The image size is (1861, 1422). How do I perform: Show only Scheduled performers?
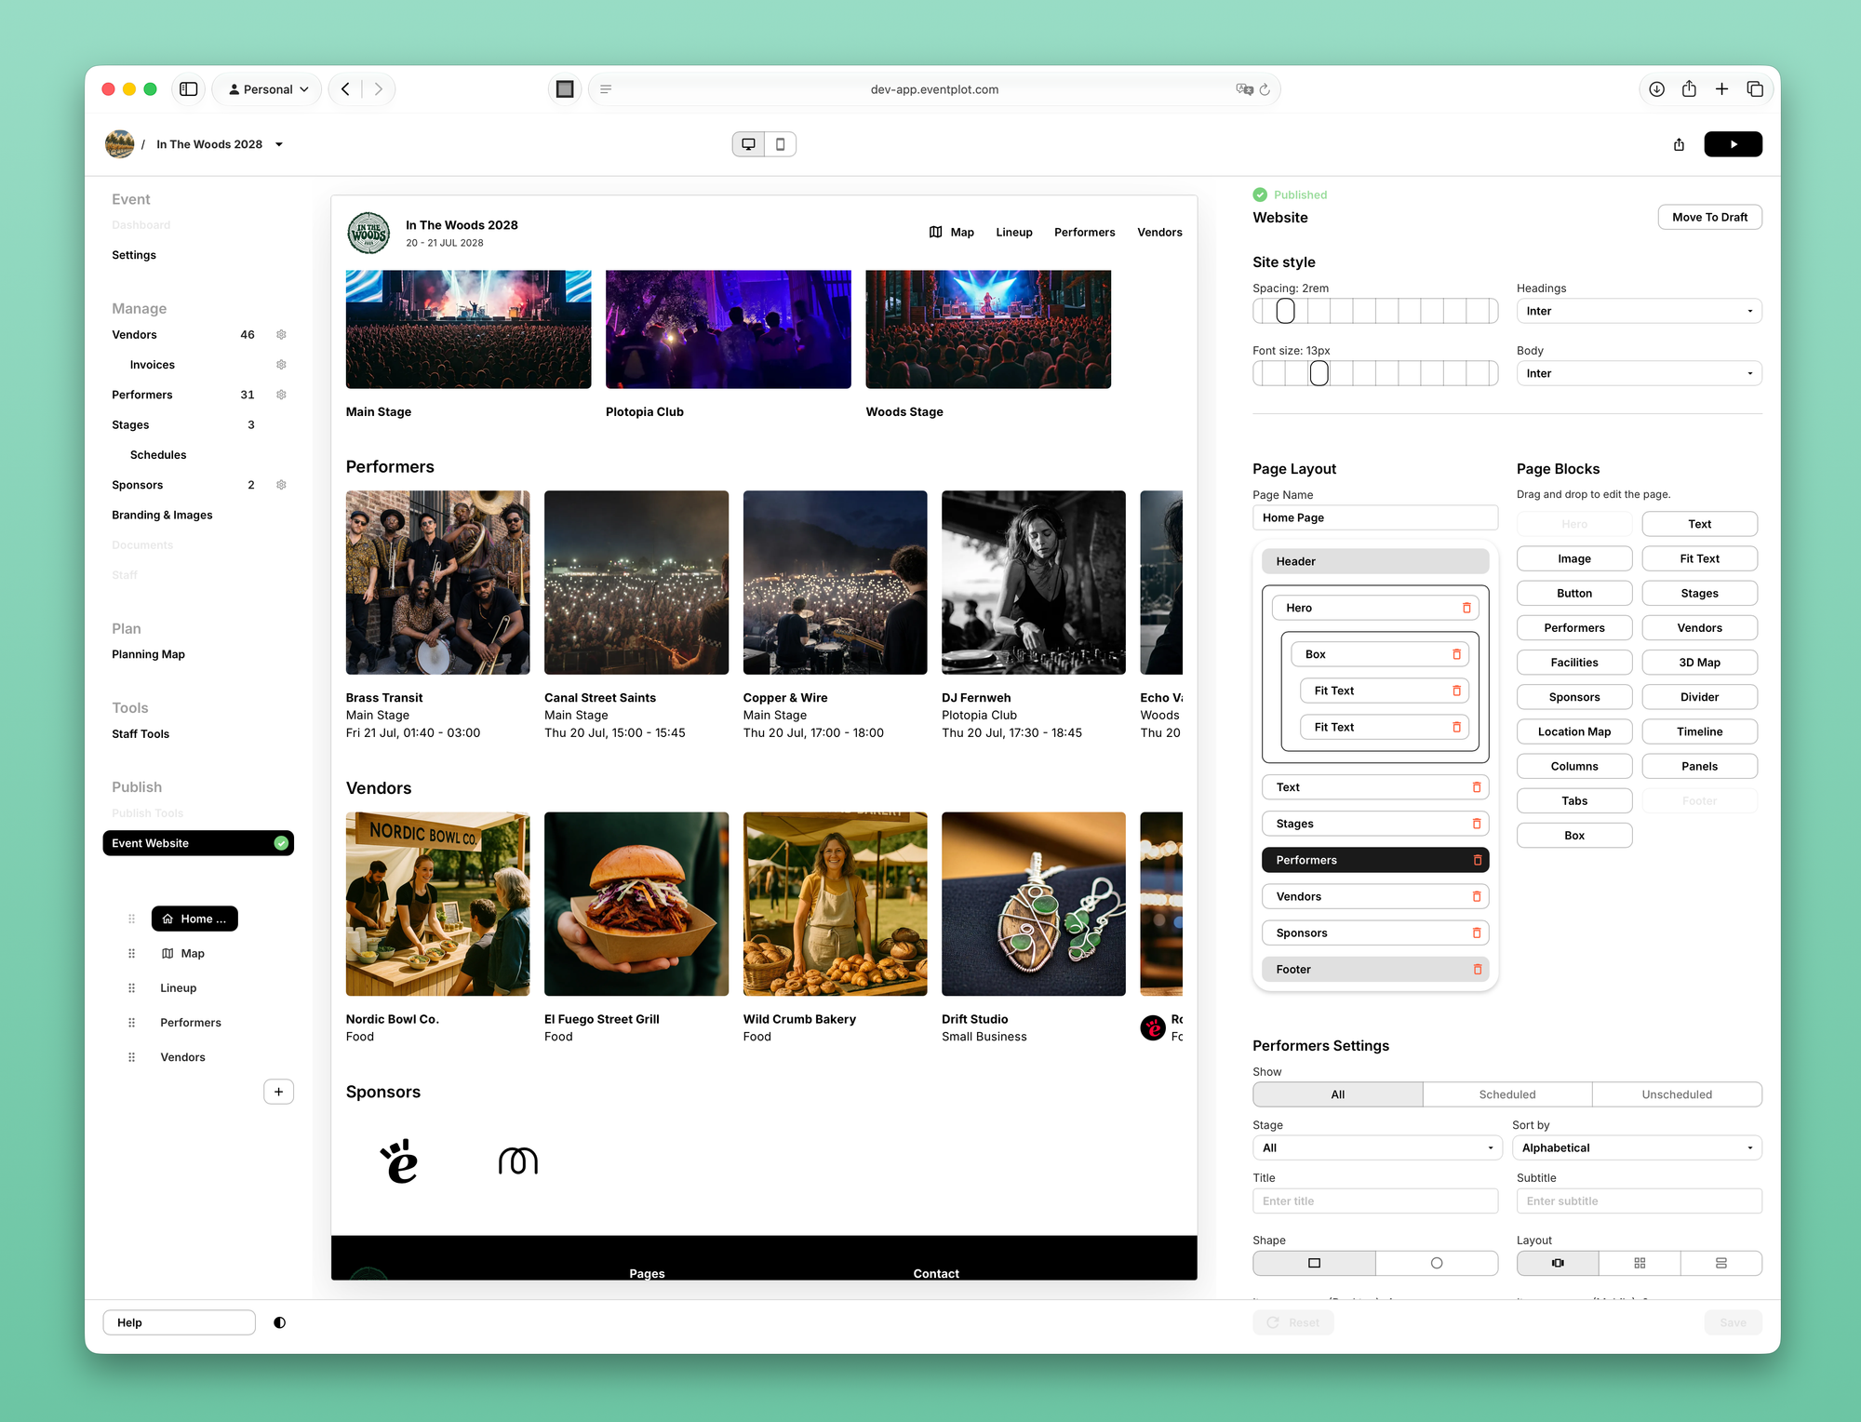point(1506,1094)
